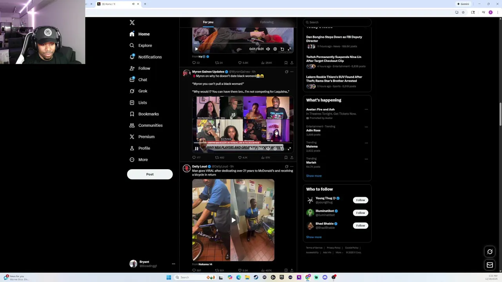The height and width of the screenshot is (282, 502).
Task: Click the X logo in the sidebar
Action: (132, 23)
